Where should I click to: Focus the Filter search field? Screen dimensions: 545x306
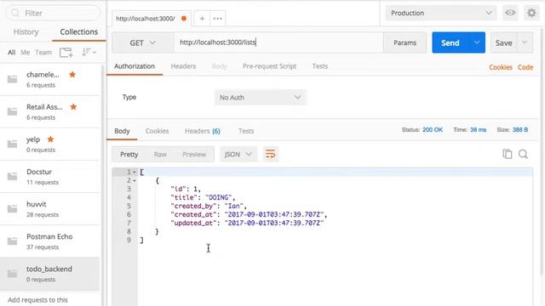click(x=53, y=14)
